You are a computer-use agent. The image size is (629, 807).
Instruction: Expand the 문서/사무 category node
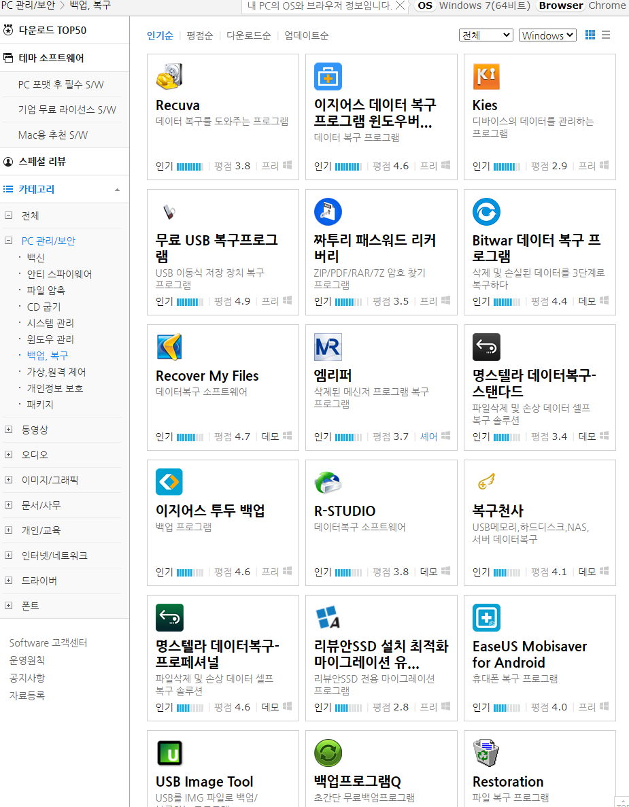(x=8, y=505)
